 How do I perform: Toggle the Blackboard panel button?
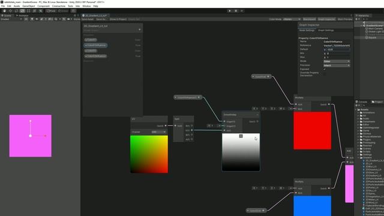(x=310, y=19)
